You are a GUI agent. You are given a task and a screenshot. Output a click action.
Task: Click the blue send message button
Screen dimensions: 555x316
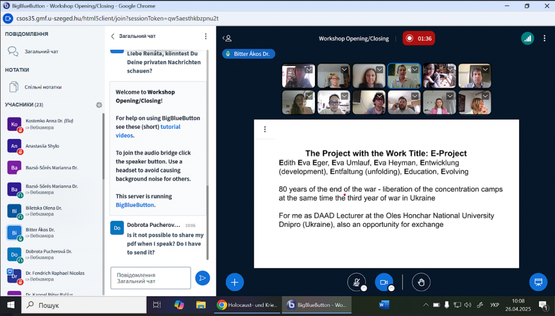[202, 278]
